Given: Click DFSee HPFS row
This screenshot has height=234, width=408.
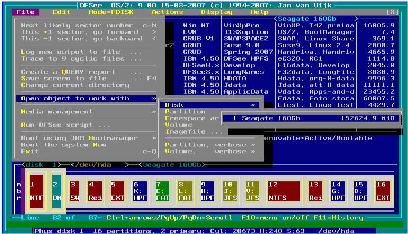Looking at the screenshot, I should (x=289, y=58).
